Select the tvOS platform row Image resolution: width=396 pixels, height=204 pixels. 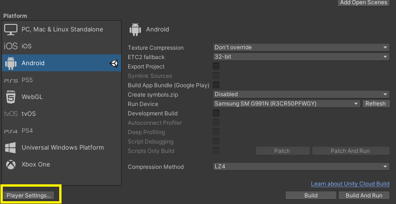tap(62, 114)
